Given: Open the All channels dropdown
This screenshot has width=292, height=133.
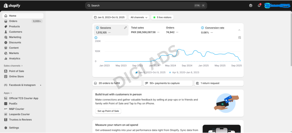Looking at the screenshot, I should pos(139,17).
